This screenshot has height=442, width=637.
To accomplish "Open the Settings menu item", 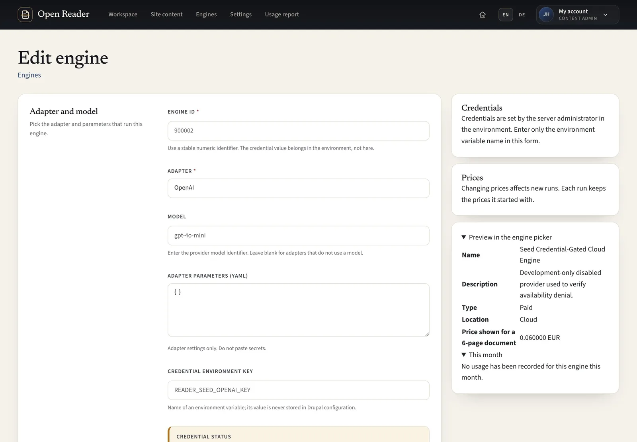I will pos(241,14).
